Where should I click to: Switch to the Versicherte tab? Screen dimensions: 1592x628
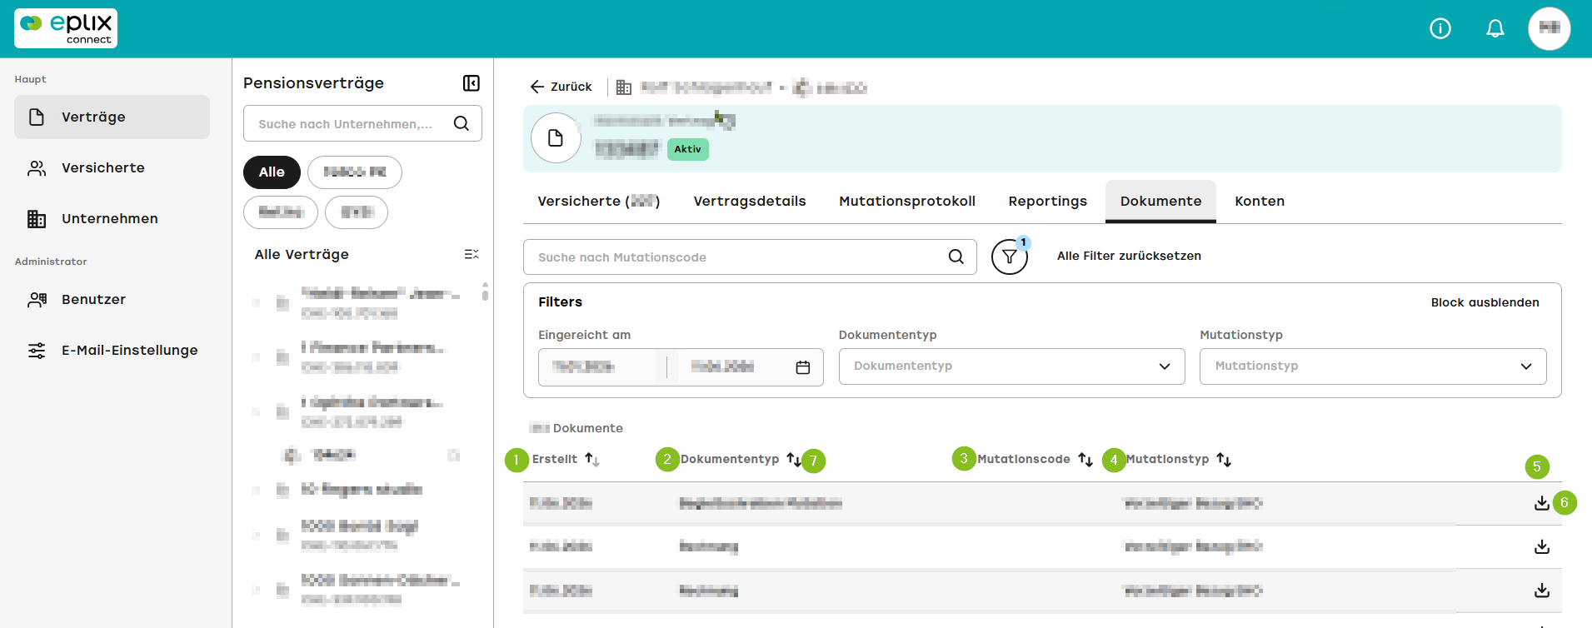pyautogui.click(x=599, y=202)
